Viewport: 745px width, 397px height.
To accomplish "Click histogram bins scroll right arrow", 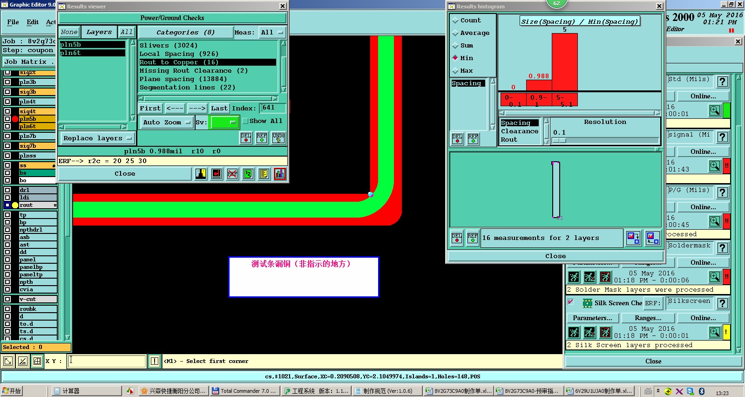I will pos(657,113).
